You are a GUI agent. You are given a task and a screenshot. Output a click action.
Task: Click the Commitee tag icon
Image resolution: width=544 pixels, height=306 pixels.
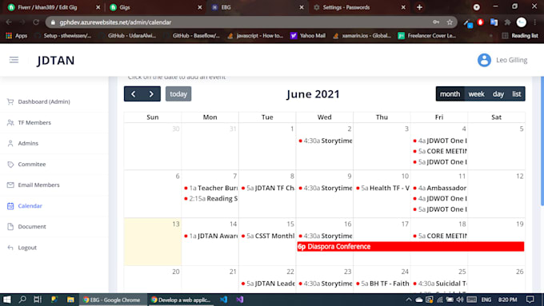[x=10, y=165]
